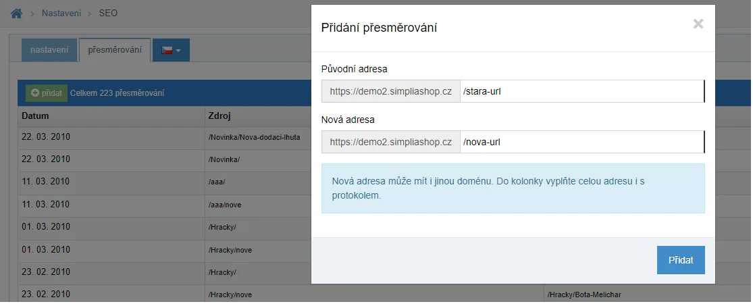Image resolution: width=753 pixels, height=306 pixels.
Task: Click the domain prefix of Původní adresa
Action: coord(391,91)
